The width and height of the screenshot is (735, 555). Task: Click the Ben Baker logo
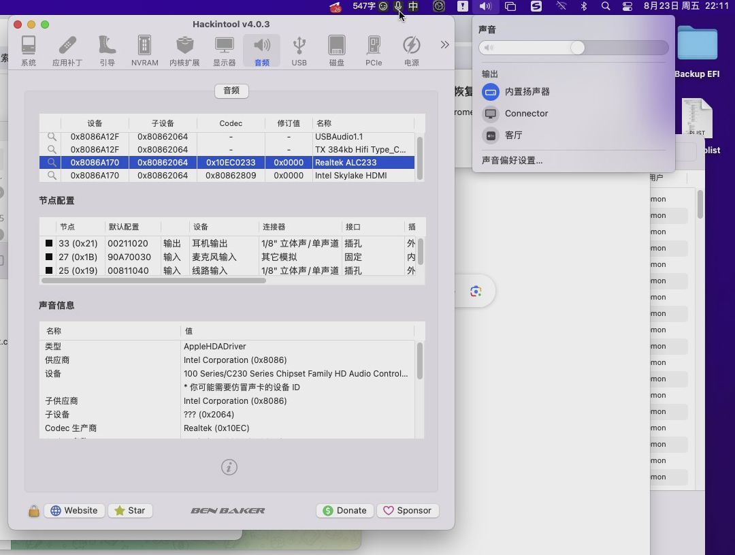[x=228, y=511]
